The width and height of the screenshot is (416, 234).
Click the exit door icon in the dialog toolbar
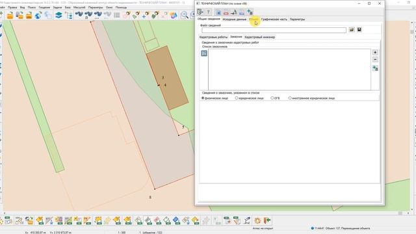pos(200,12)
